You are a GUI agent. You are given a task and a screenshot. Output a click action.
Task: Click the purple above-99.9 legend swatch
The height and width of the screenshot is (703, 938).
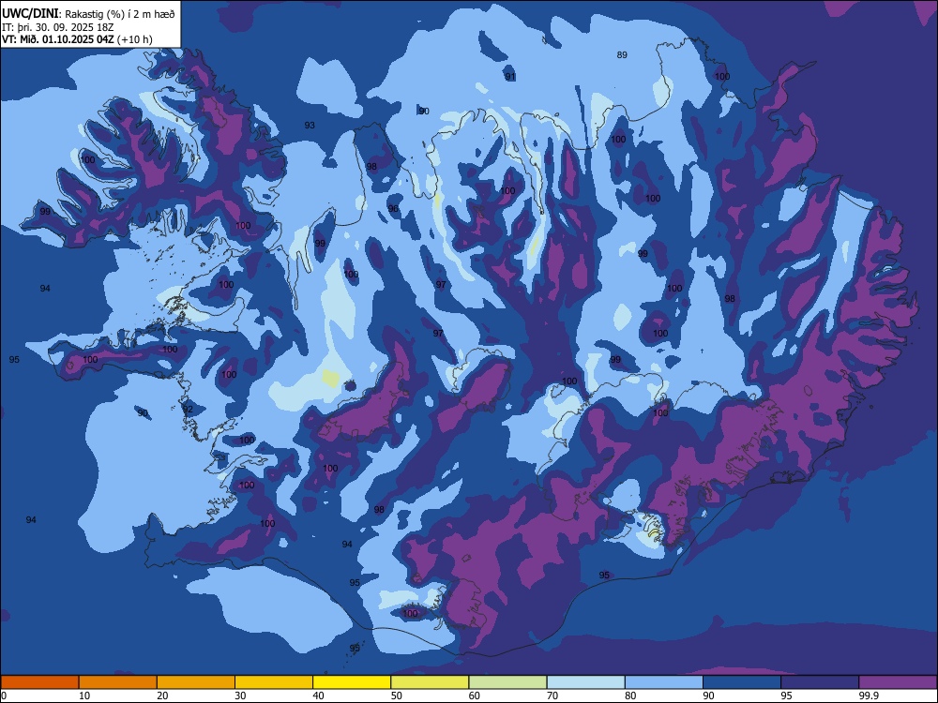[x=898, y=682]
